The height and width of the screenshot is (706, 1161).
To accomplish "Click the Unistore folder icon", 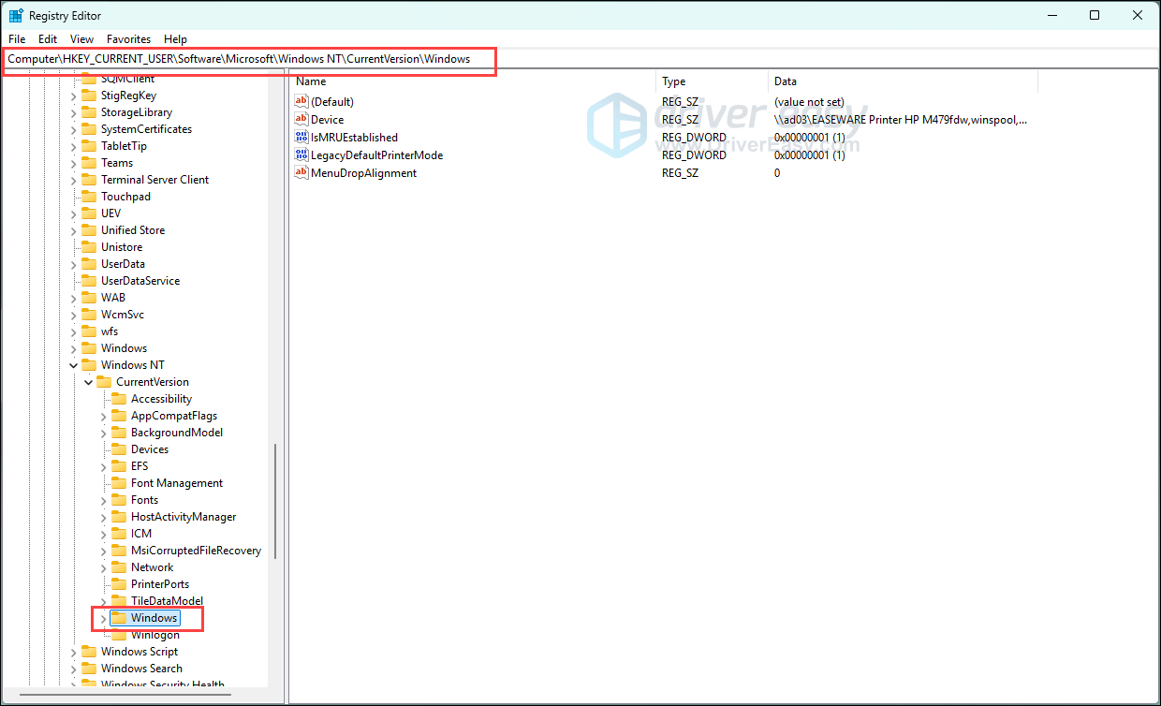I will pos(89,247).
